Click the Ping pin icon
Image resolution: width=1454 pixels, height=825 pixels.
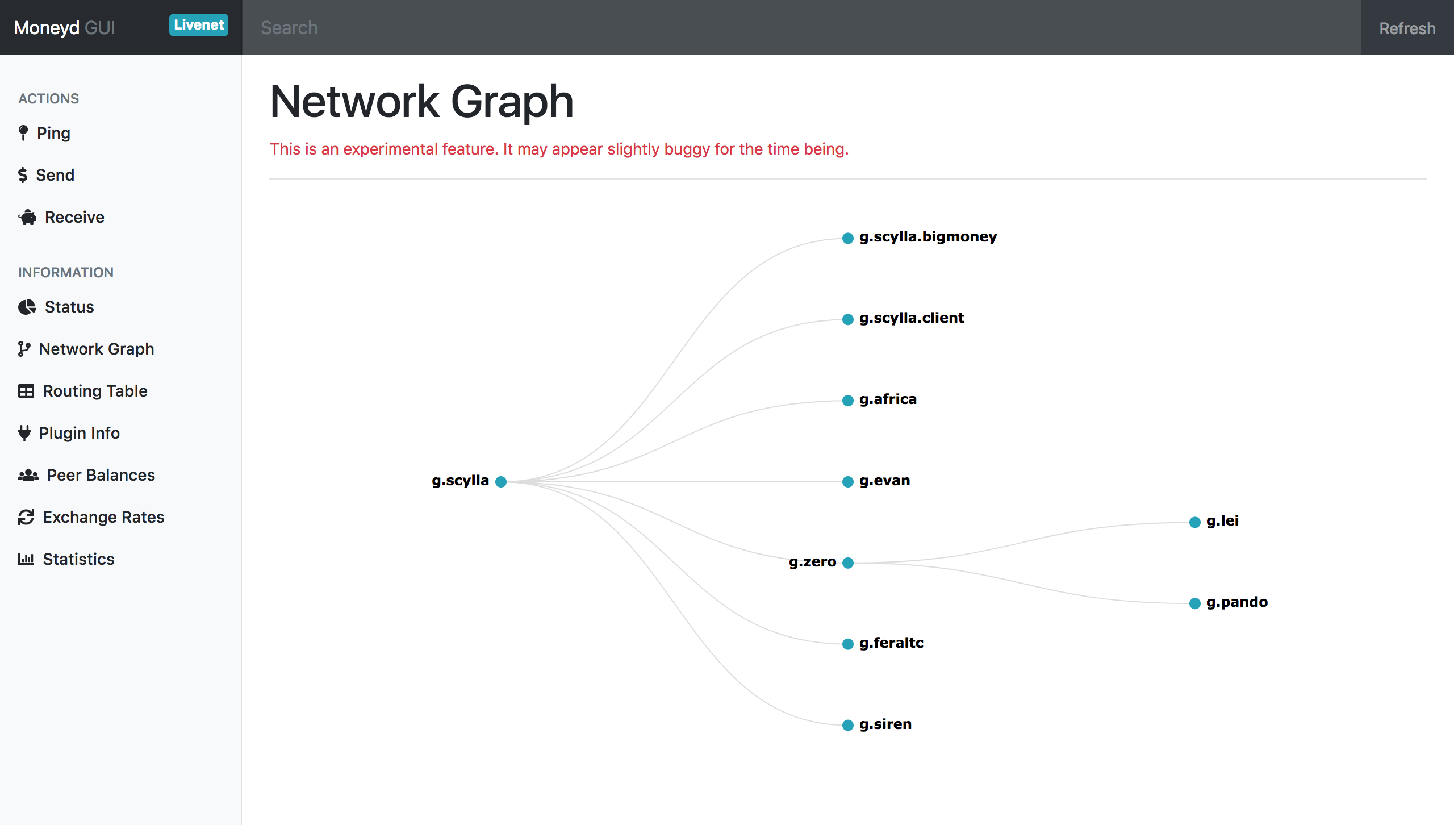click(23, 133)
